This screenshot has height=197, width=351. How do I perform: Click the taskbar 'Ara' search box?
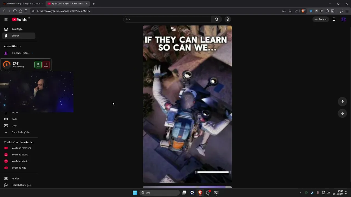pos(160,193)
